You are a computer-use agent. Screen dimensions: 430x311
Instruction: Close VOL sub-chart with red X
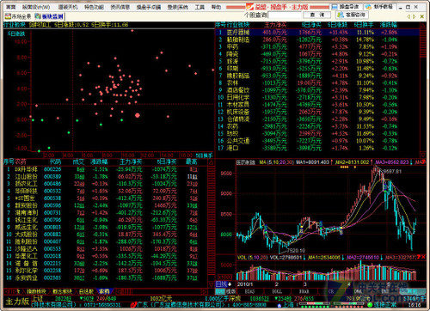(x=423, y=257)
